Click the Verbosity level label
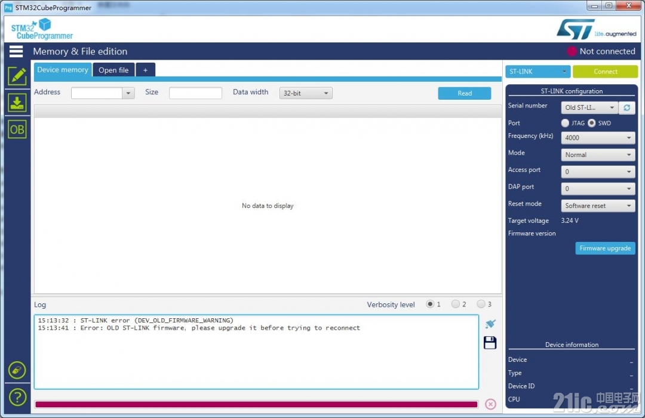Image resolution: width=645 pixels, height=418 pixels. tap(391, 305)
